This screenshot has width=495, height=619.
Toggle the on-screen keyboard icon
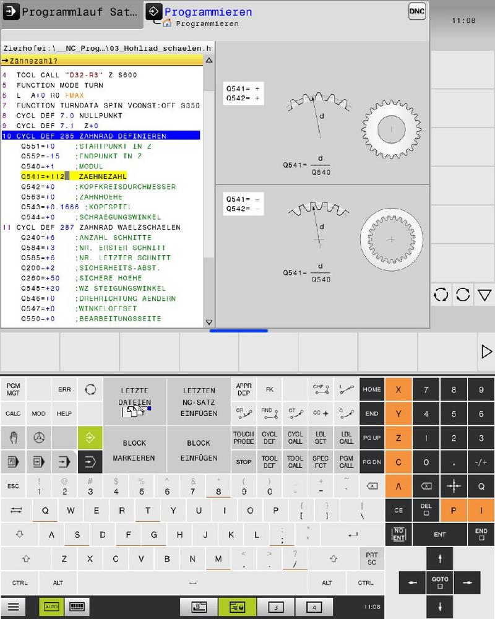coord(77,607)
